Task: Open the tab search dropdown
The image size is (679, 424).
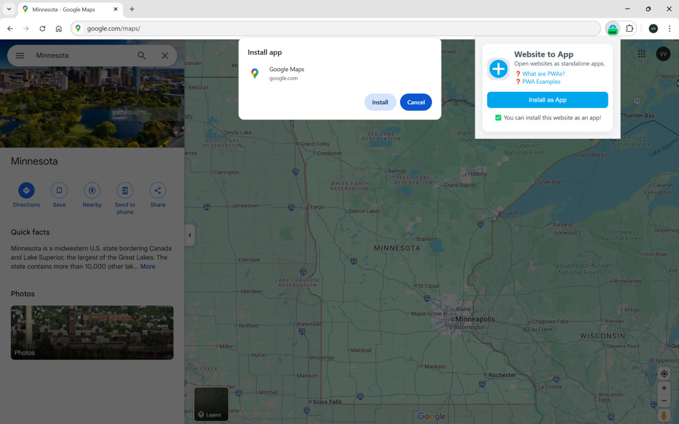Action: [x=9, y=9]
